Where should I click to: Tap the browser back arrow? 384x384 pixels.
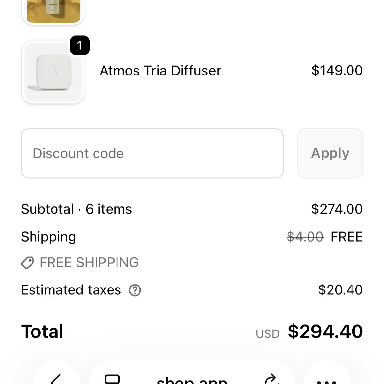pos(56,379)
